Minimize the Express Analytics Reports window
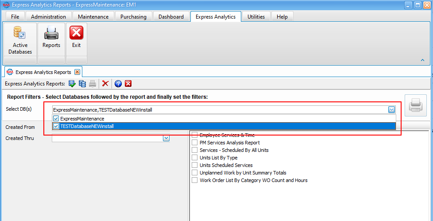This screenshot has height=221, width=433. point(409,5)
